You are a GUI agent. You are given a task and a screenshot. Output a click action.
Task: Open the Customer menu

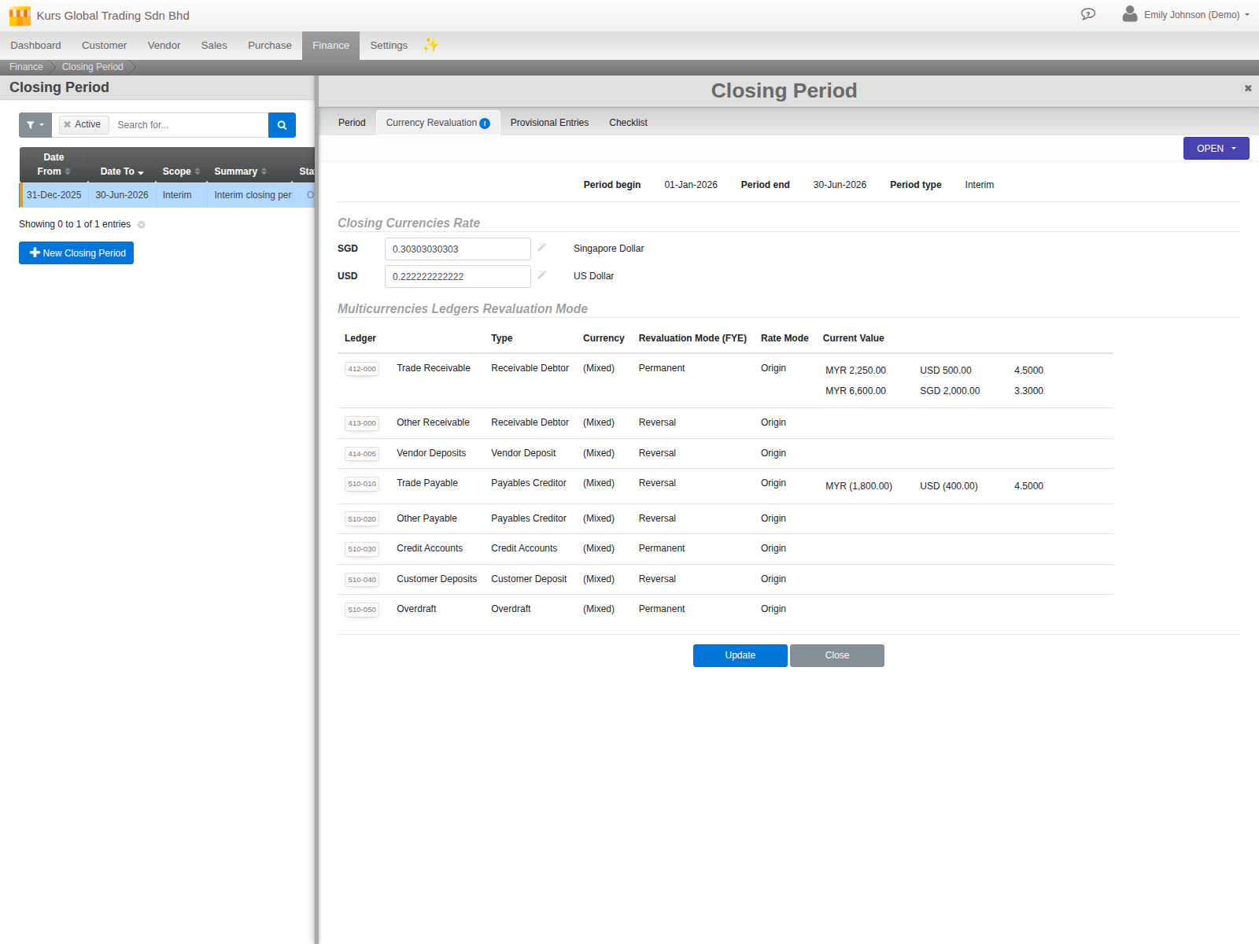tap(104, 46)
